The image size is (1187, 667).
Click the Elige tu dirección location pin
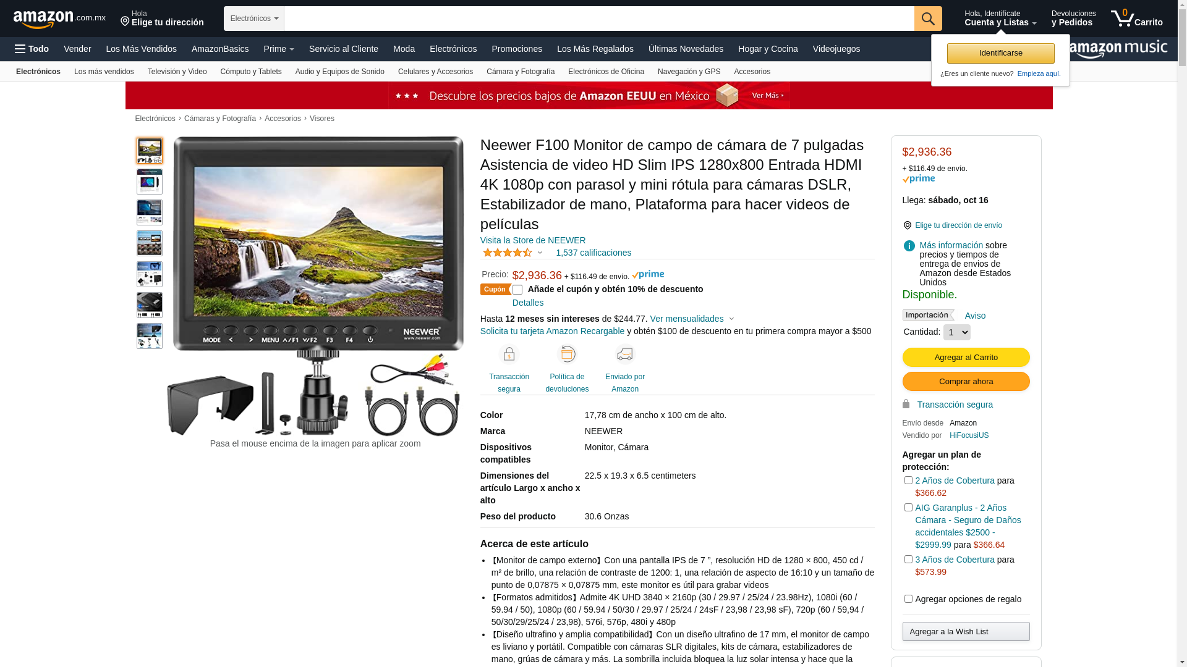click(125, 22)
